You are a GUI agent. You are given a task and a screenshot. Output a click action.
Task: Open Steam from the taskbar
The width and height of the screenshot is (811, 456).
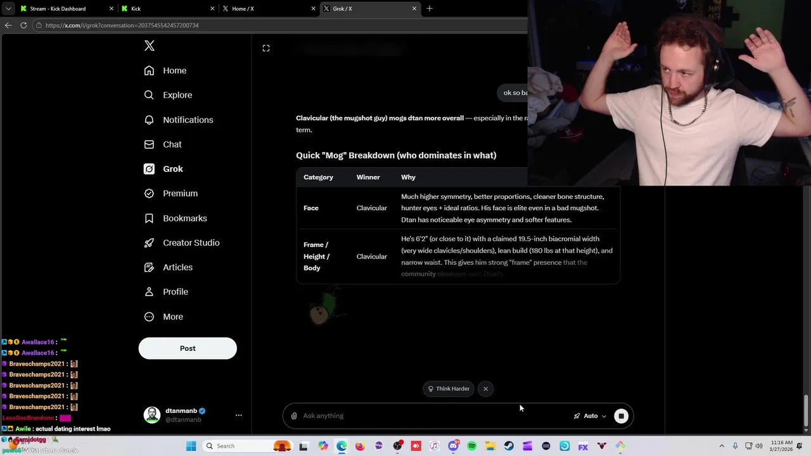(x=509, y=446)
